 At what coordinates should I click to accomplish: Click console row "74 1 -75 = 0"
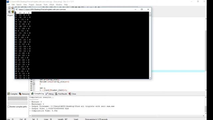[21, 20]
